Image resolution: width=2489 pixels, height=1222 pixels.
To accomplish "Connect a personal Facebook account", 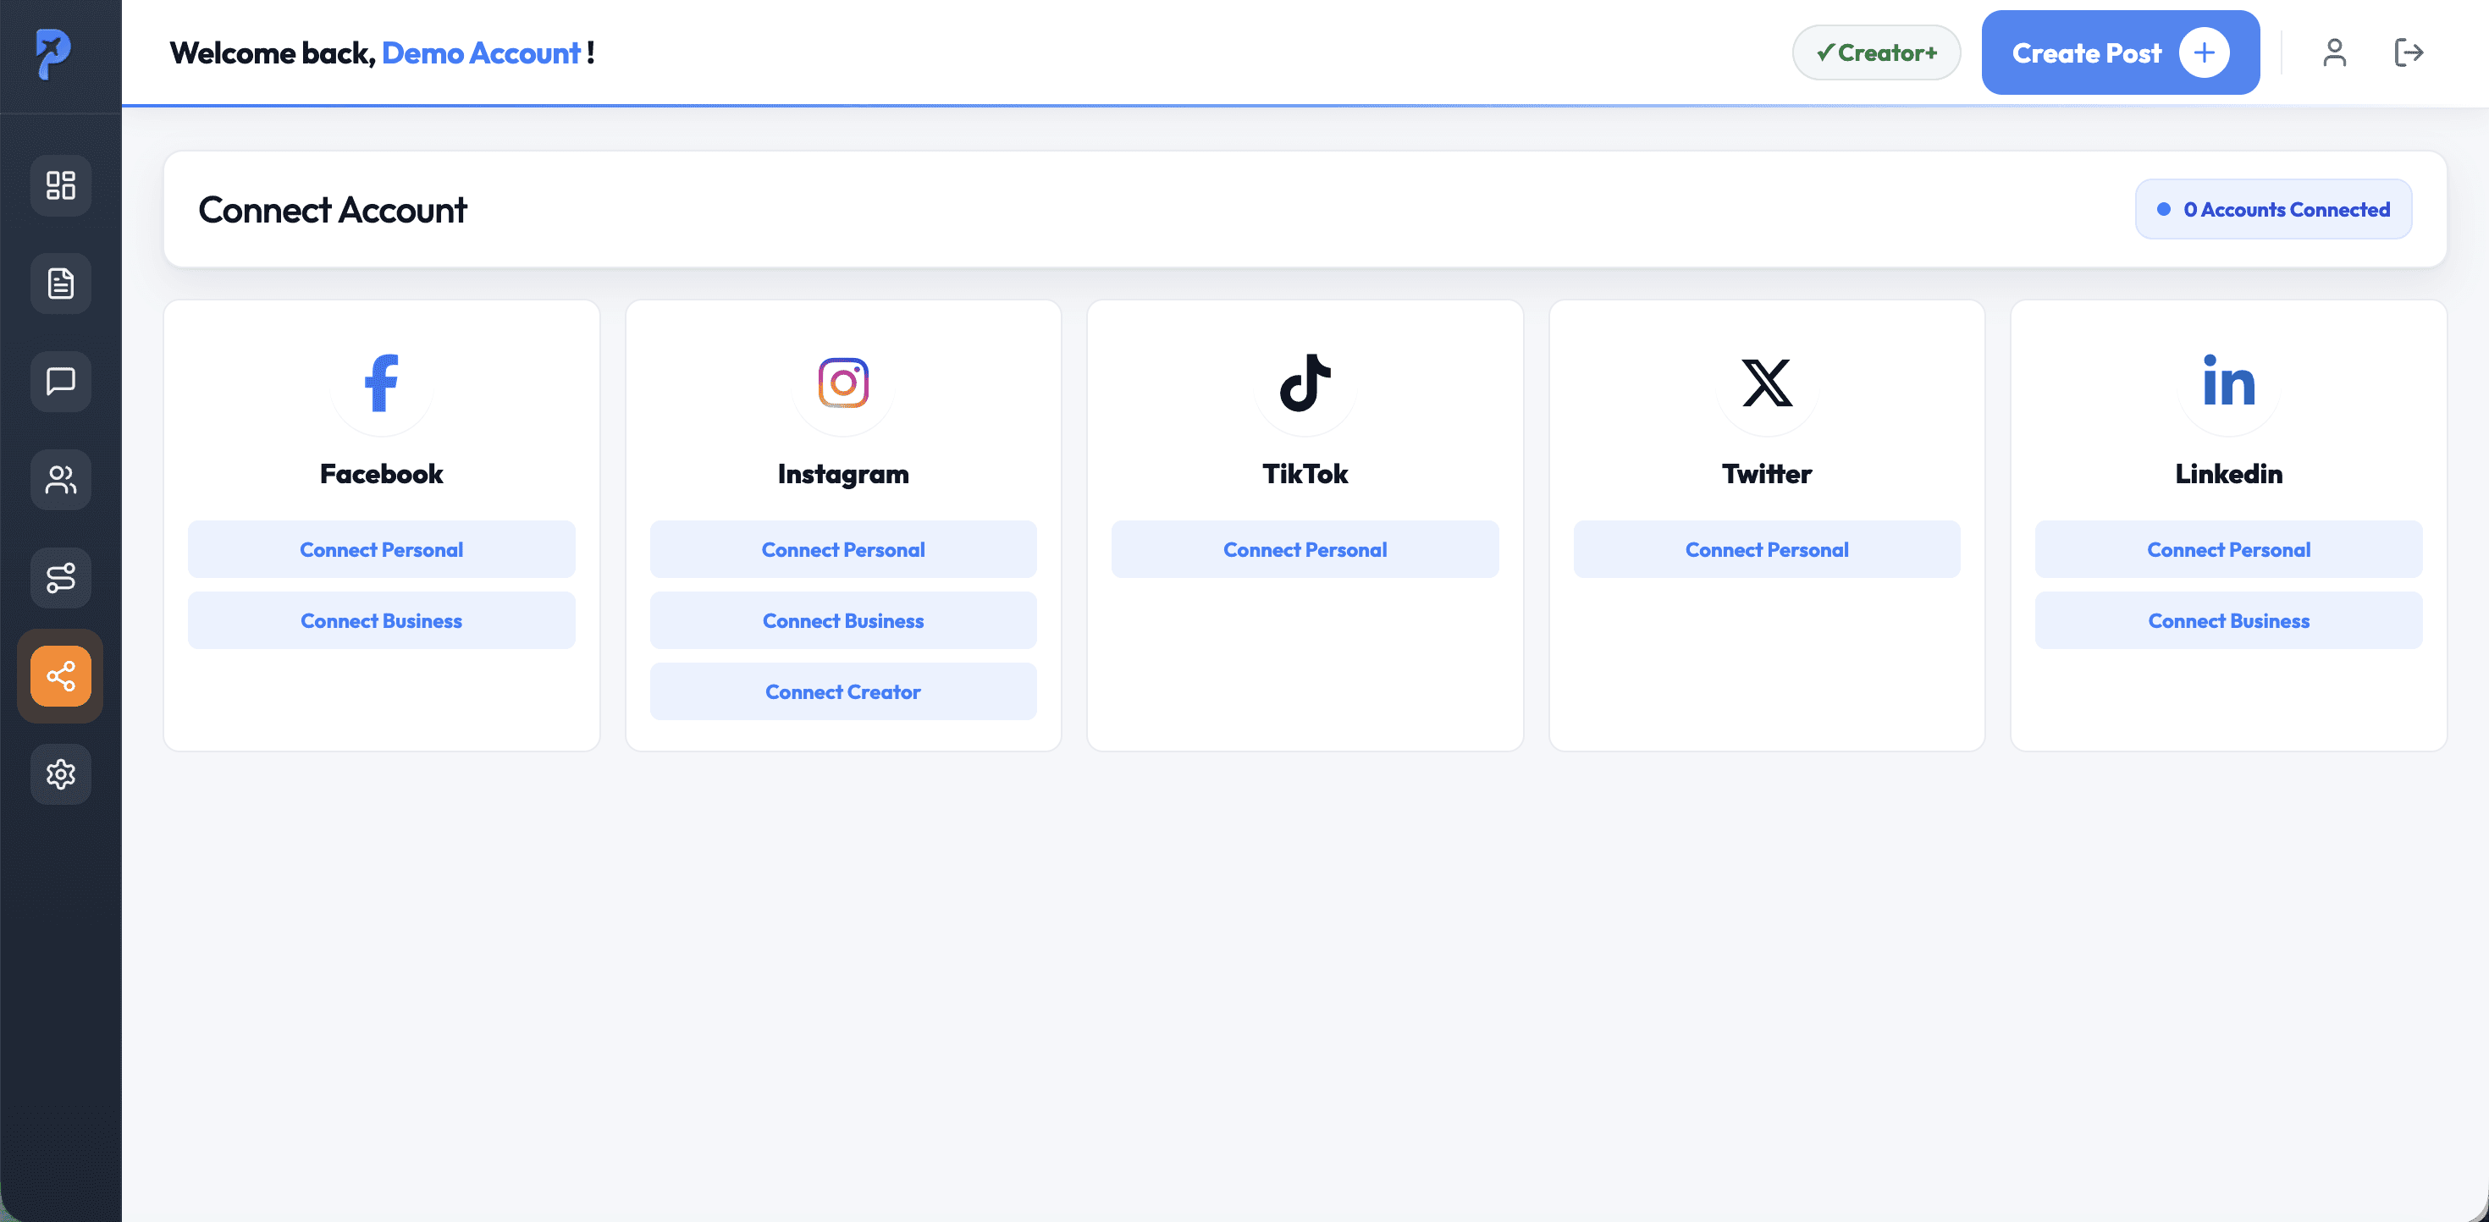I will coord(382,550).
